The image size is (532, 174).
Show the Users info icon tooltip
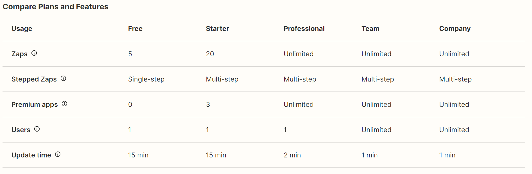[37, 129]
